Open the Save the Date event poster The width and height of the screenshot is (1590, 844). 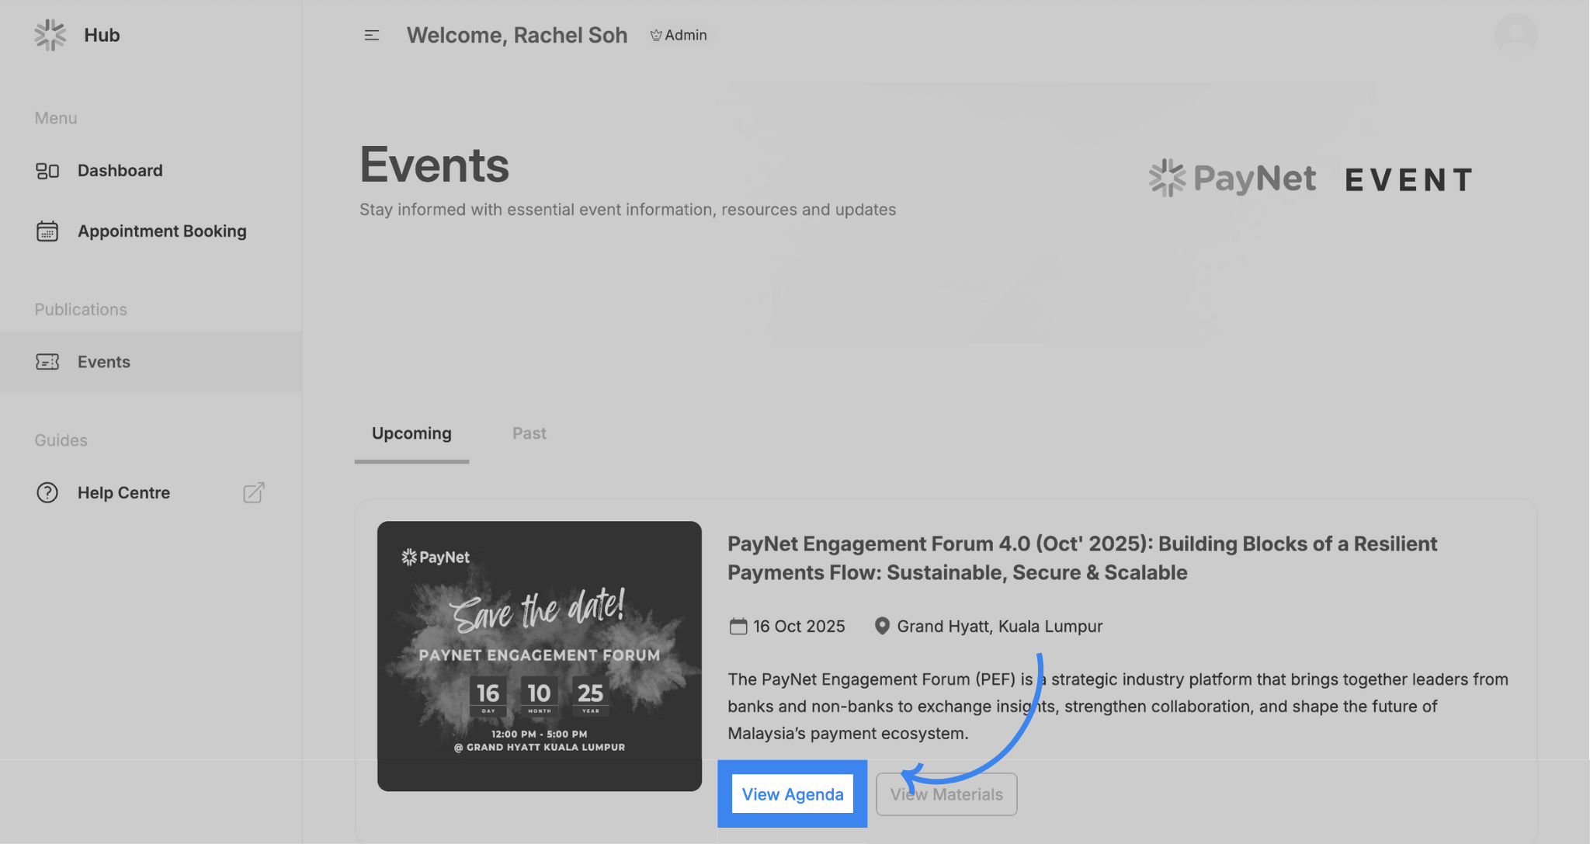[539, 655]
